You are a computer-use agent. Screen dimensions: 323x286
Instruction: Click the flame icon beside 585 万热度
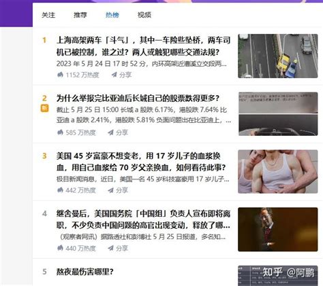point(60,132)
